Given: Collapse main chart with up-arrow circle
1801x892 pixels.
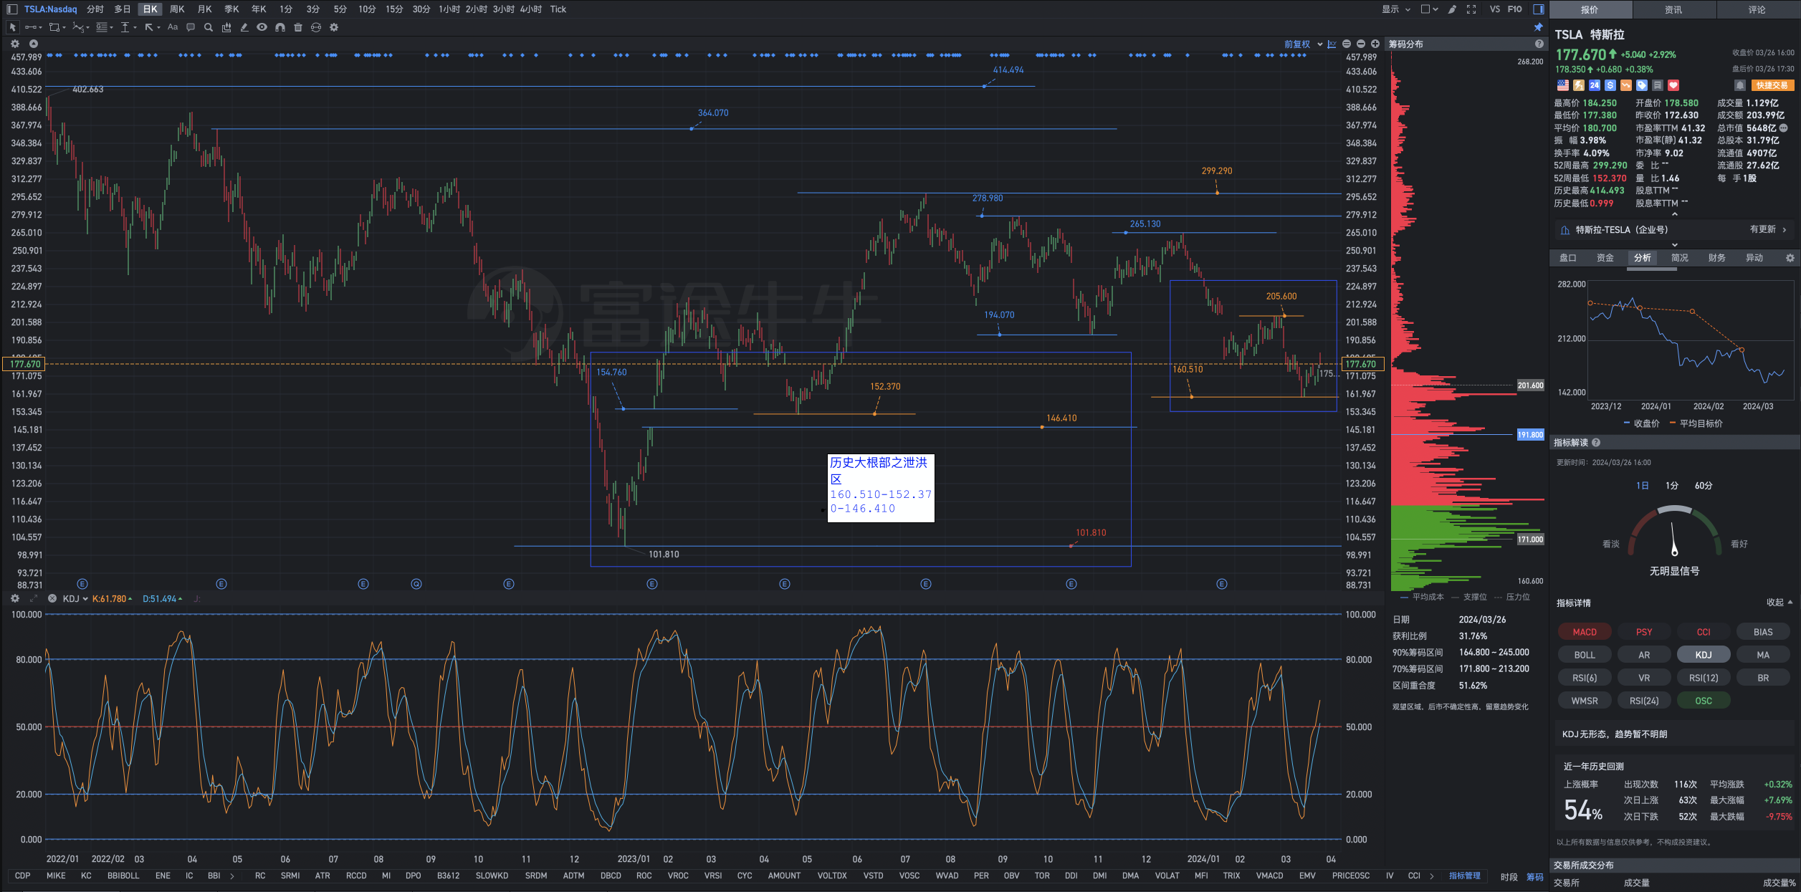Looking at the screenshot, I should (33, 44).
